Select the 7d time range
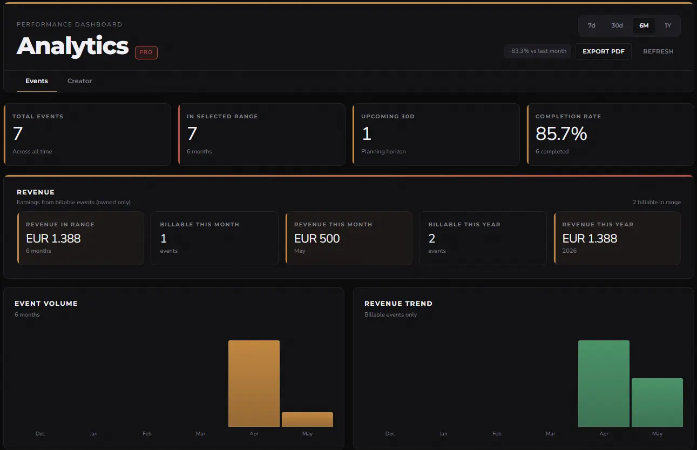 click(591, 25)
